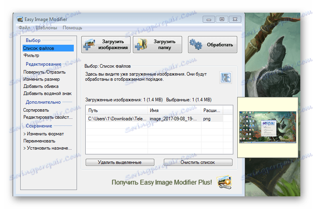The image size is (313, 209).
Task: Open Добавить водяной знак option
Action: click(x=47, y=93)
